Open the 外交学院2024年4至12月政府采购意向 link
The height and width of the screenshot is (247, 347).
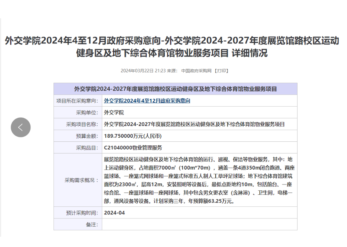click(147, 101)
